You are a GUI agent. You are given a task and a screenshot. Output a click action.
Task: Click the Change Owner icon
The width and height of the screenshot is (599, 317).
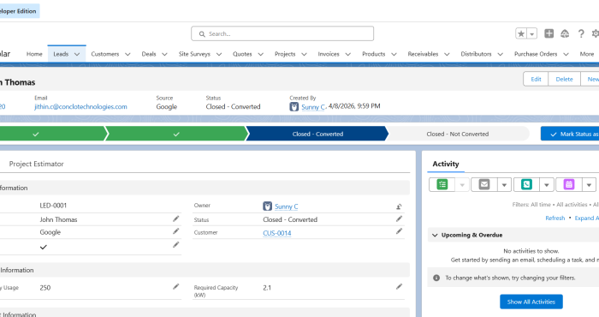coord(399,206)
